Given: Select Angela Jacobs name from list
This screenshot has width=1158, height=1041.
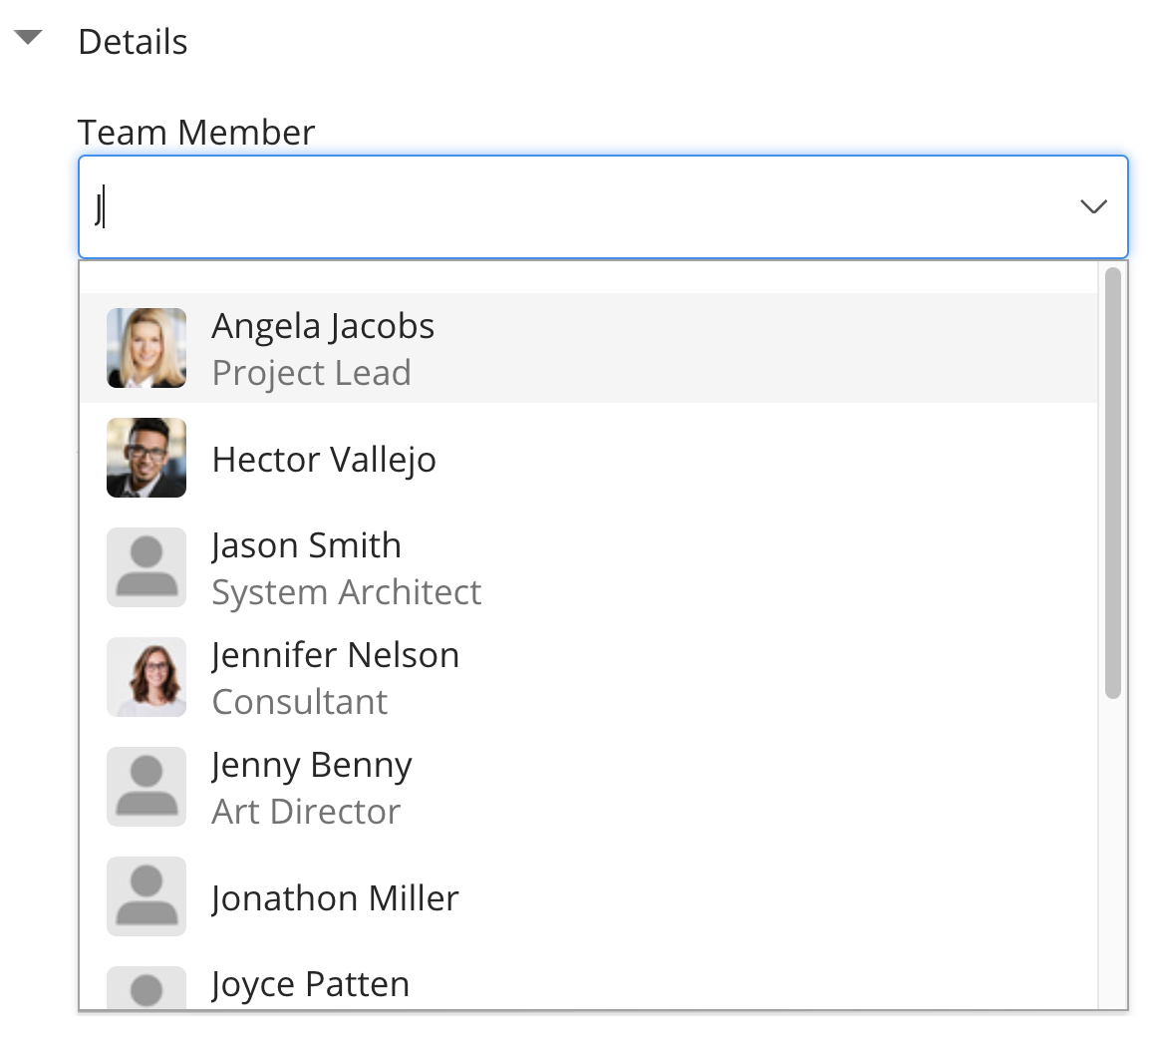Looking at the screenshot, I should (323, 326).
